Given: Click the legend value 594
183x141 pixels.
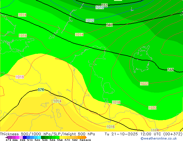Looking at the screenshot, I should (82, 140).
